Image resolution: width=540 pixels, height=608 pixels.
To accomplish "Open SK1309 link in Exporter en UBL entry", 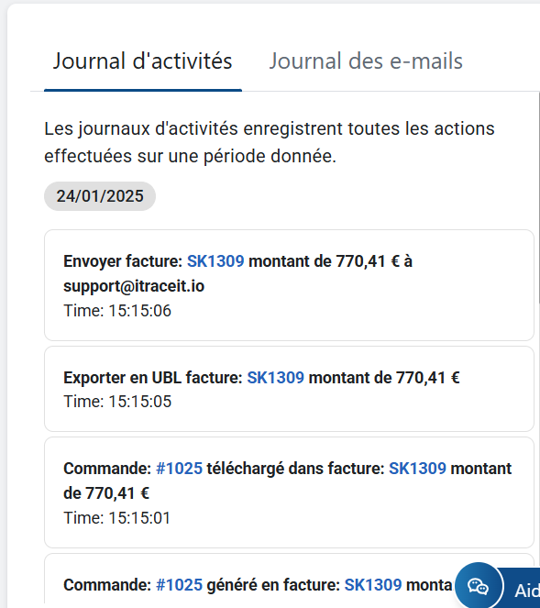I will [276, 378].
